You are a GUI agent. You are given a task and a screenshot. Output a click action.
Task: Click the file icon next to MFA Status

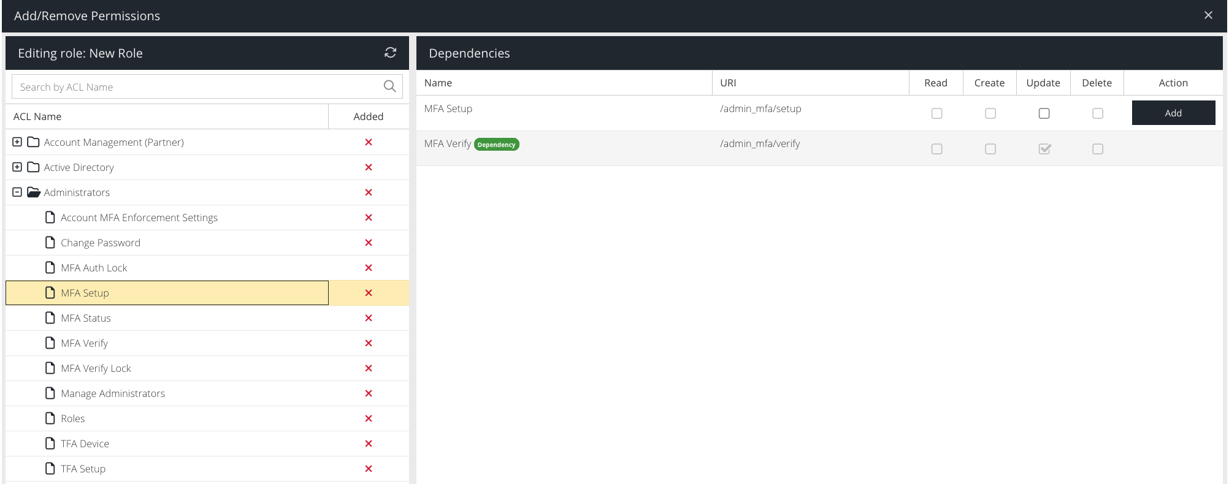[x=50, y=318]
